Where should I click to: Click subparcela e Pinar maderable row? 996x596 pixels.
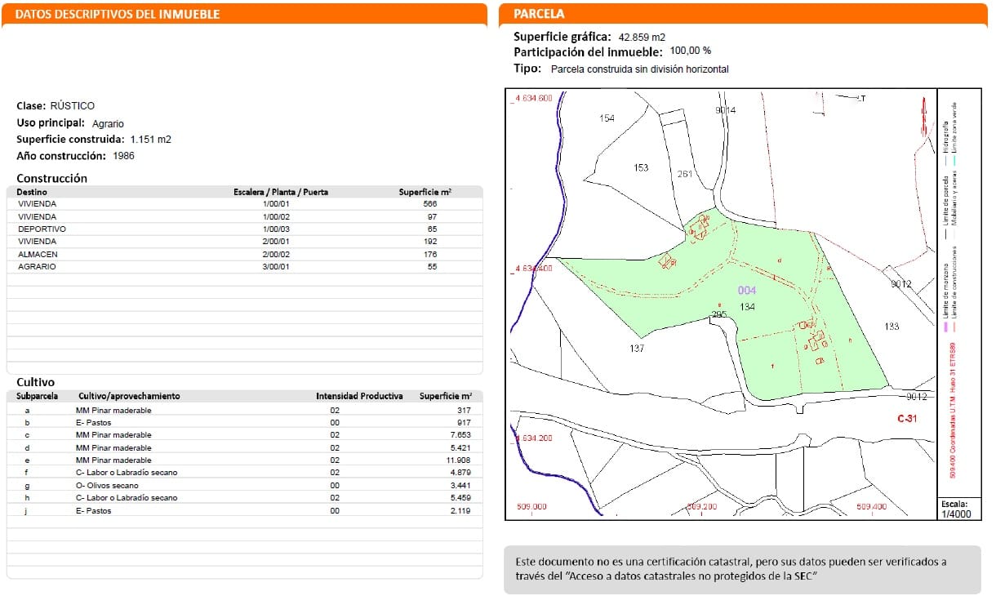tap(245, 460)
